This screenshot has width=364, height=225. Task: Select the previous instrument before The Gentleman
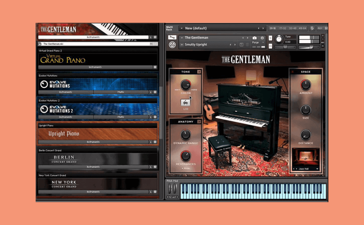point(243,38)
